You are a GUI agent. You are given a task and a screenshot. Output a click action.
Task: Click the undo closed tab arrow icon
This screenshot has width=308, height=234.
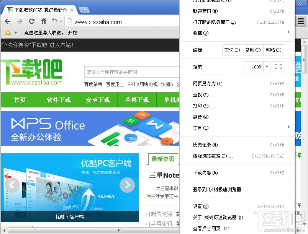click(x=55, y=21)
